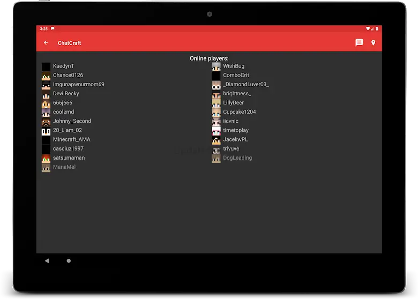Click briqhtness_'s avatar head
This screenshot has width=418, height=299.
(216, 94)
